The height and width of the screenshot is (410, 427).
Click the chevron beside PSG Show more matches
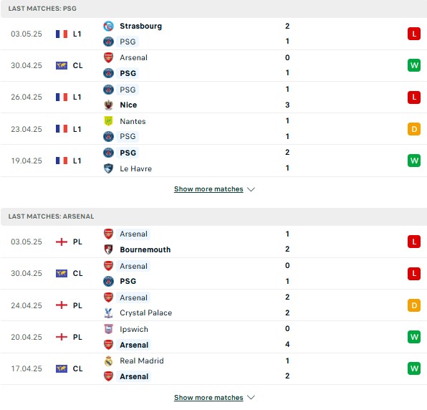tap(251, 189)
